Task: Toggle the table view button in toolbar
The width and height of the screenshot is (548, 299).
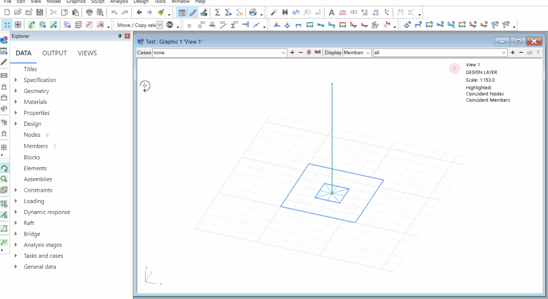Action: (x=182, y=12)
